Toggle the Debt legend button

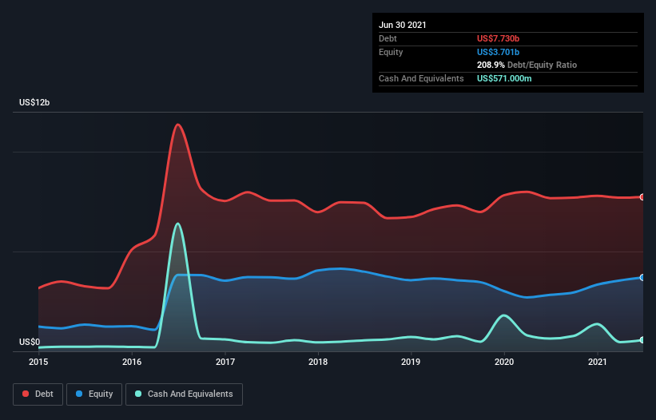point(38,394)
